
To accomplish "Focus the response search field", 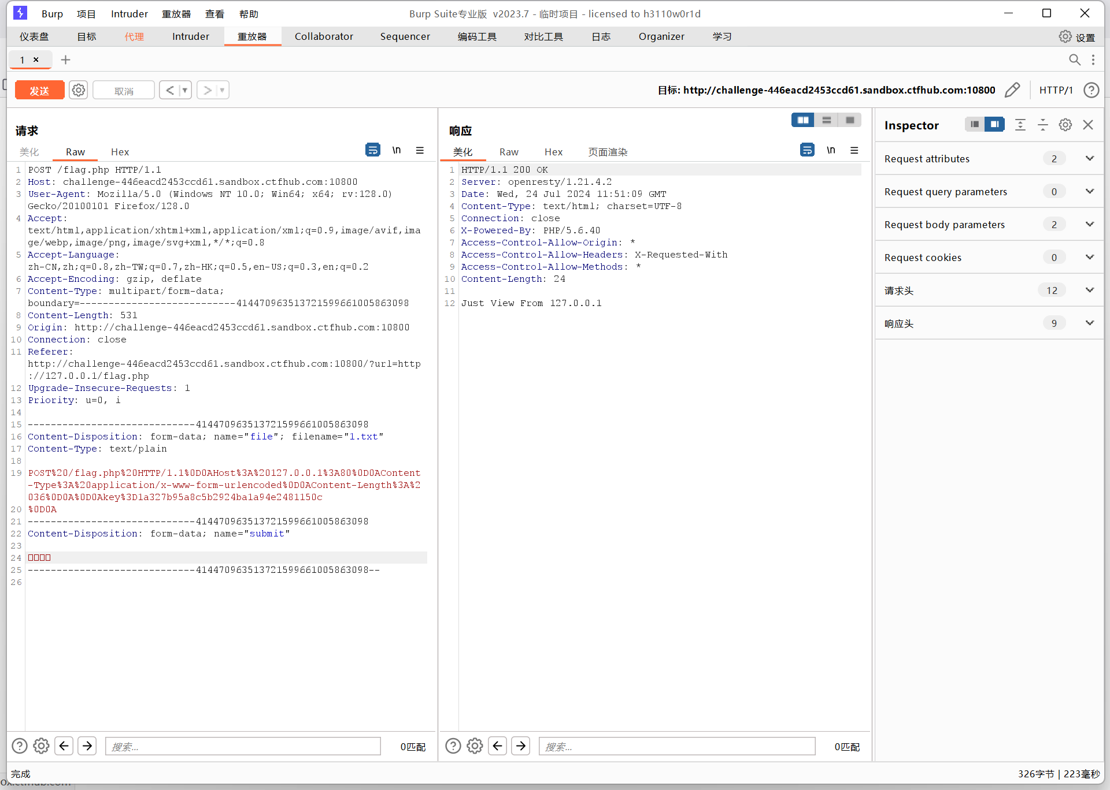I will [x=677, y=746].
